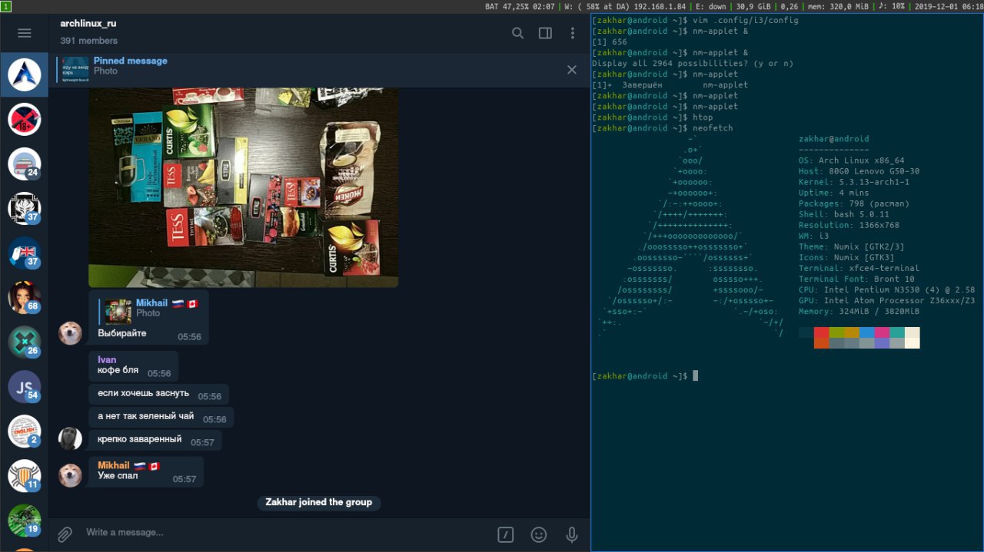The width and height of the screenshot is (984, 552).
Task: Select the кофе message by Ivan
Action: 134,366
